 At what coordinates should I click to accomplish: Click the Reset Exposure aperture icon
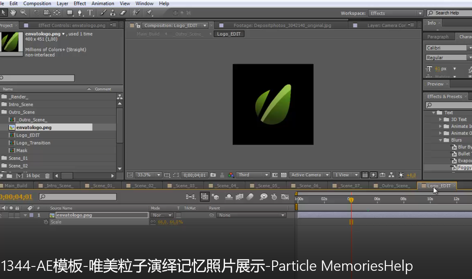tap(401, 175)
